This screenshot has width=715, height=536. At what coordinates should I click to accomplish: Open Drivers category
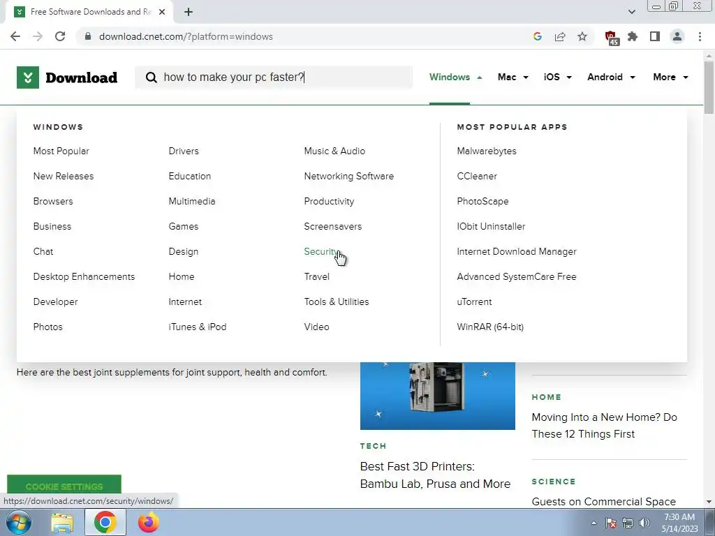click(184, 151)
